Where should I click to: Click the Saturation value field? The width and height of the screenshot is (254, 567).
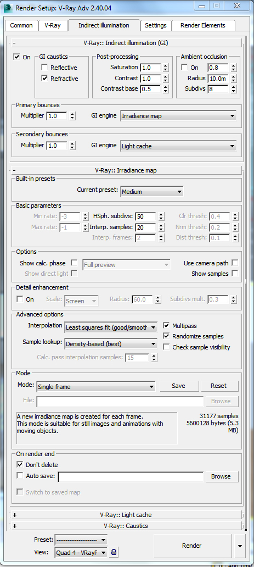(x=150, y=68)
